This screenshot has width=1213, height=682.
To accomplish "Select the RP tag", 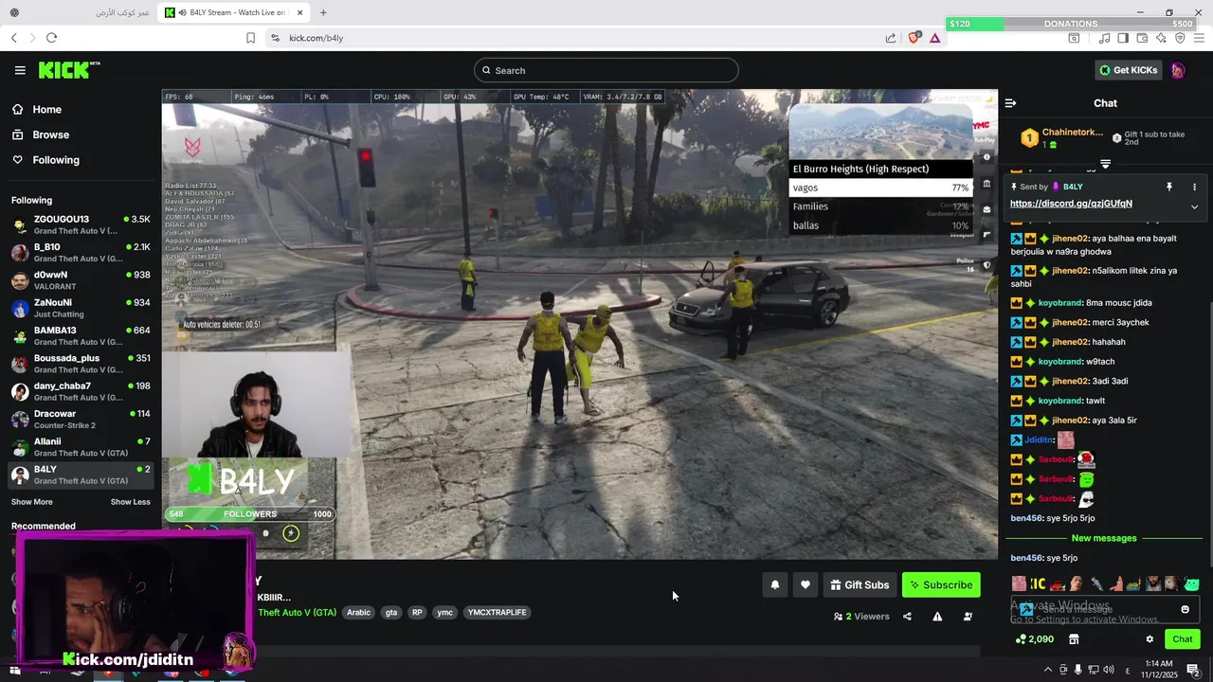I will coord(417,613).
